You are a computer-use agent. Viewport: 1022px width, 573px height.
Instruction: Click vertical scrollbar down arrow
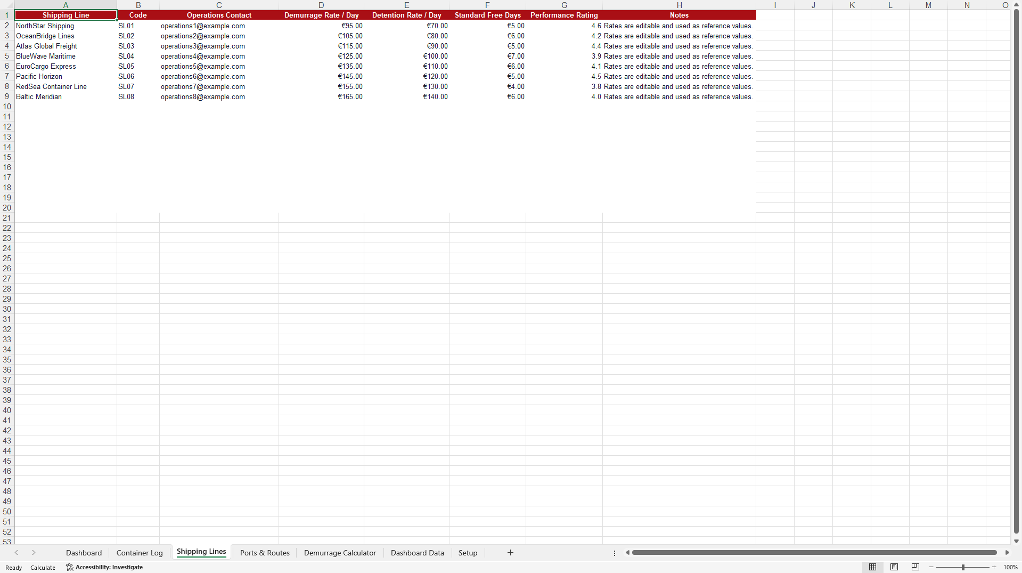click(x=1016, y=541)
